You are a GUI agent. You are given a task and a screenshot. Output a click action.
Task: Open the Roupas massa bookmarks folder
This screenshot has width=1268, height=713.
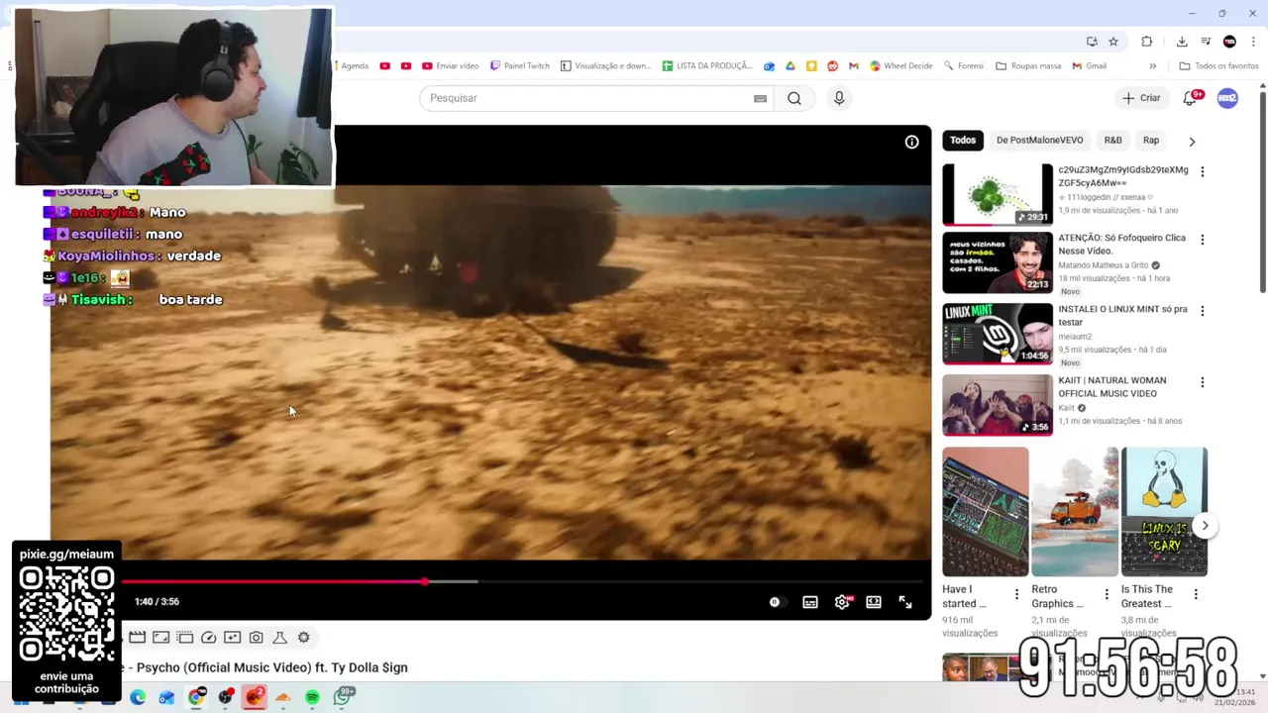[x=1028, y=66]
